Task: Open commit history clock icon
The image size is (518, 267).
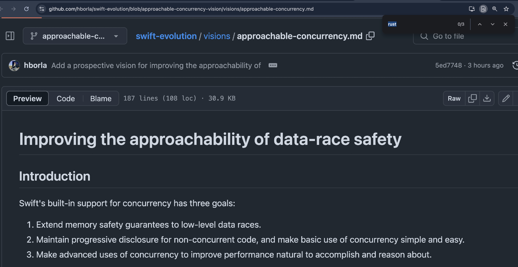Action: pyautogui.click(x=515, y=65)
